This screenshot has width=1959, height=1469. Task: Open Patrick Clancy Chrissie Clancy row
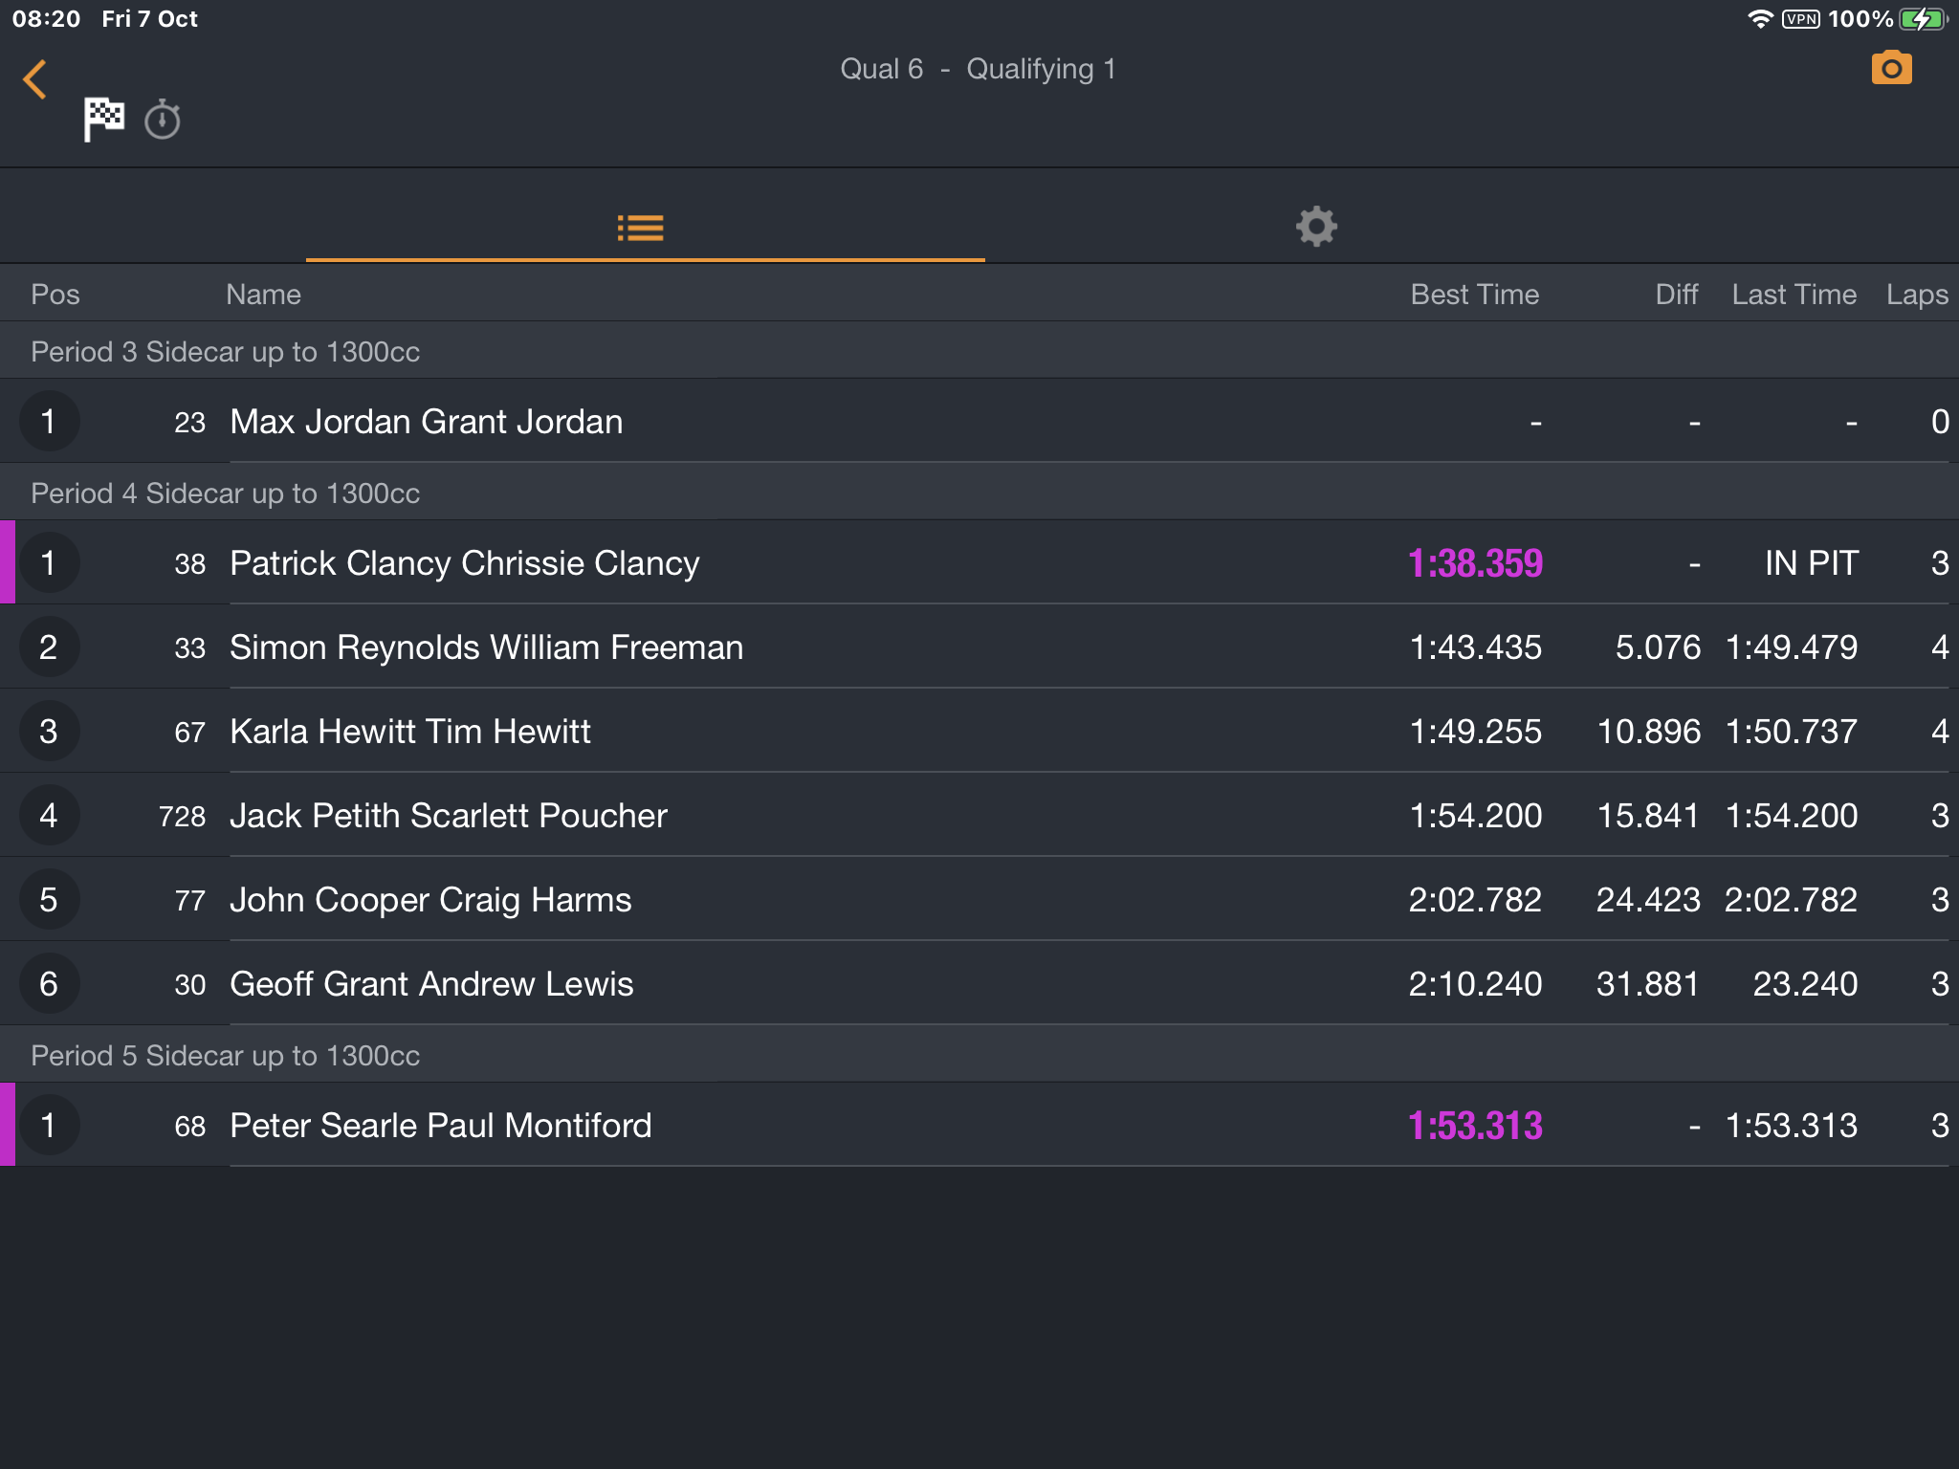[979, 562]
